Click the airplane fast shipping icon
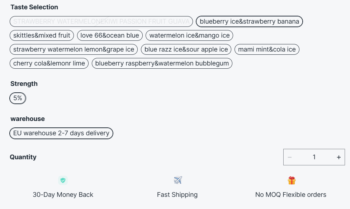Screen dimensions: 350x209 [178, 180]
